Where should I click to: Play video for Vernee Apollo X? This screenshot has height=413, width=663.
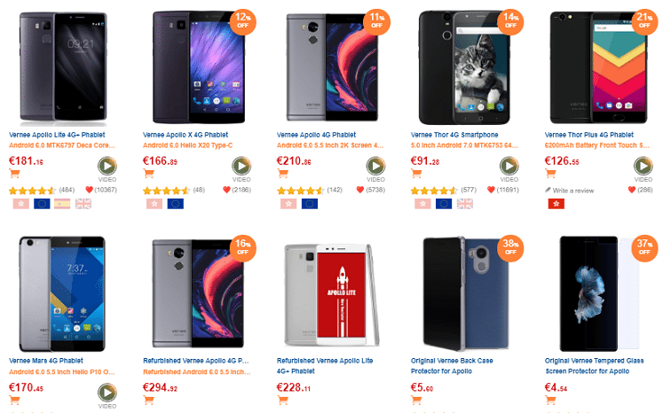tap(241, 166)
